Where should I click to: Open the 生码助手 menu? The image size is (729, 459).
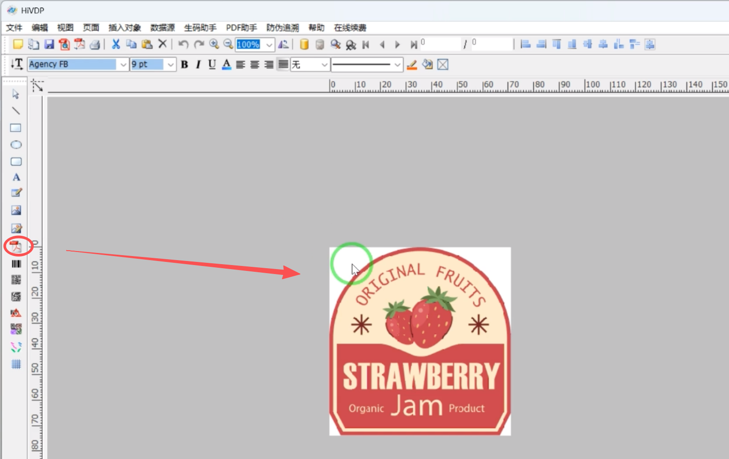(200, 27)
